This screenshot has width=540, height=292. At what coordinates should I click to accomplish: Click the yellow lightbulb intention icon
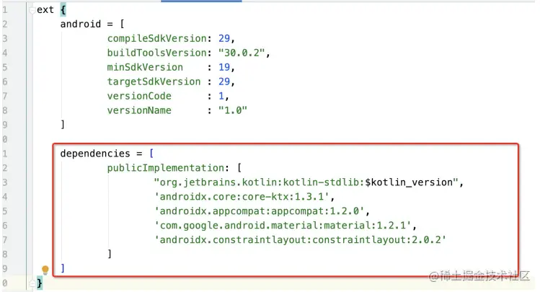pos(45,270)
